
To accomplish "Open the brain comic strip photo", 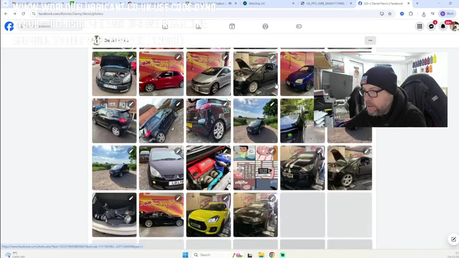I will click(255, 168).
